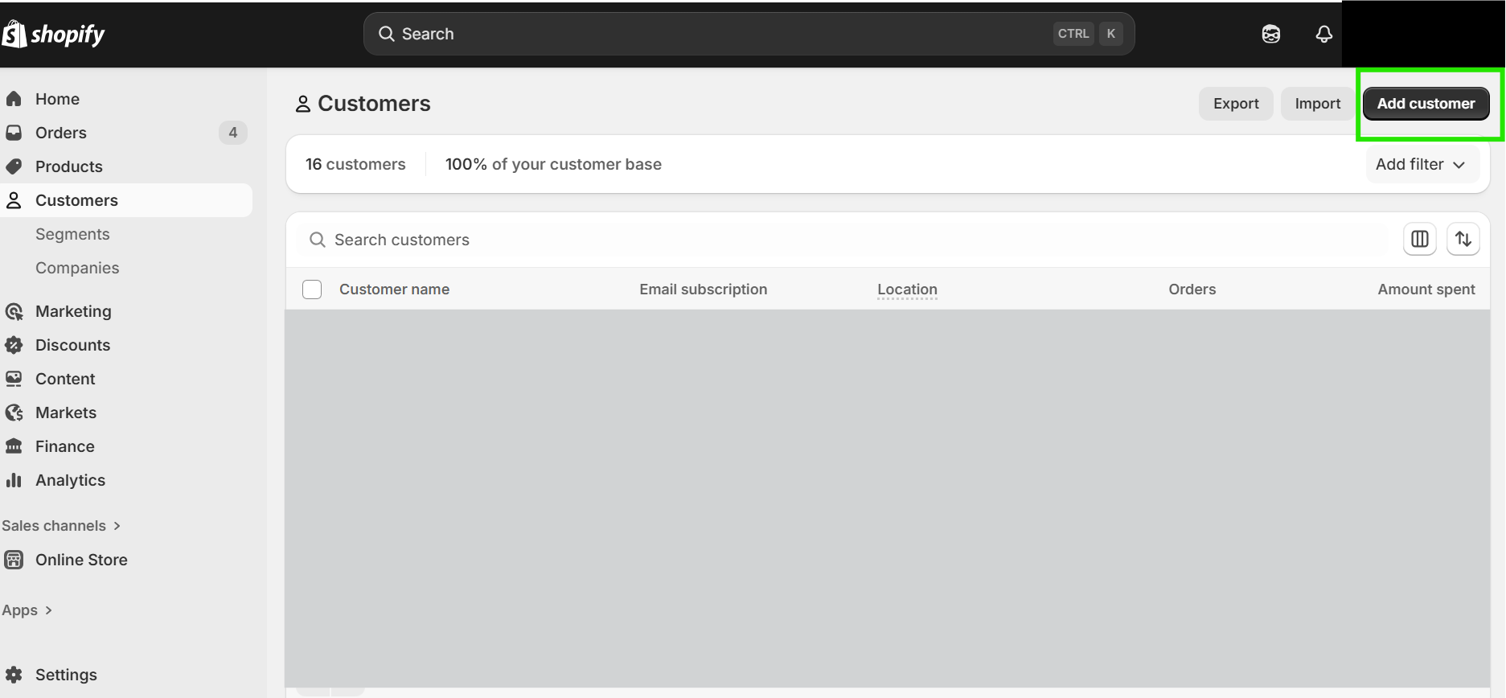
Task: Open the sort customers icon
Action: click(x=1463, y=240)
